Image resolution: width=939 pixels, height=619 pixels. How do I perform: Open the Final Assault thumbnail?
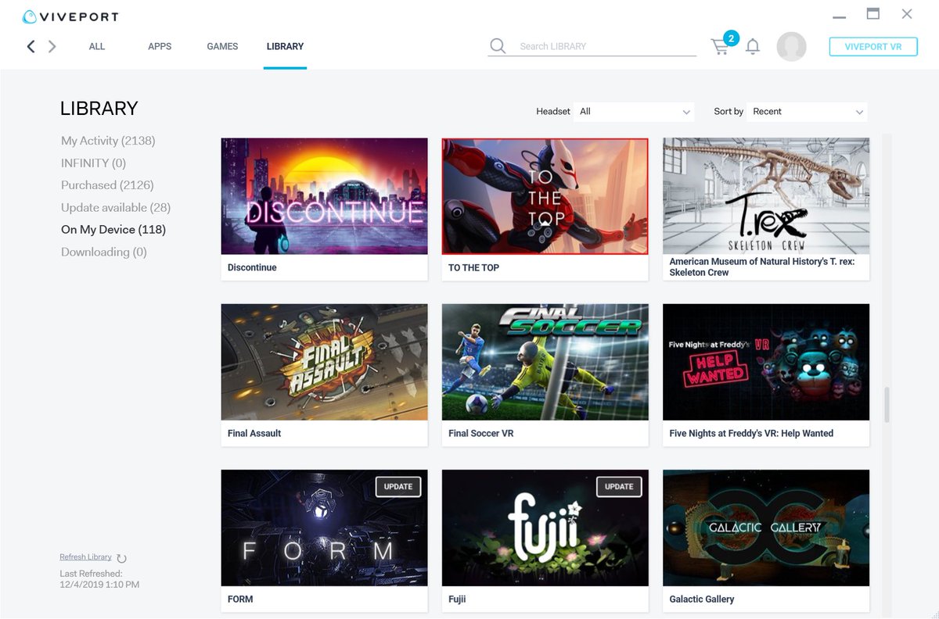(324, 362)
